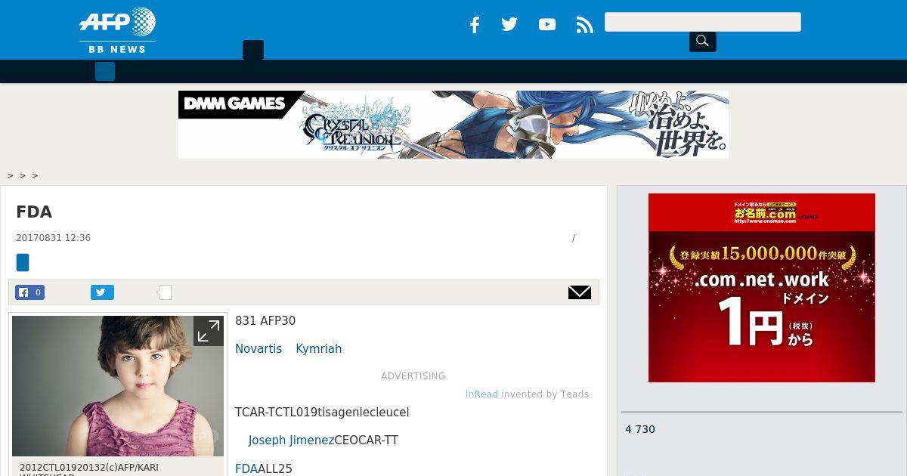Screen dimensions: 907x476
Task: Enlarge photo with the expand arrows icon
Action: click(208, 331)
